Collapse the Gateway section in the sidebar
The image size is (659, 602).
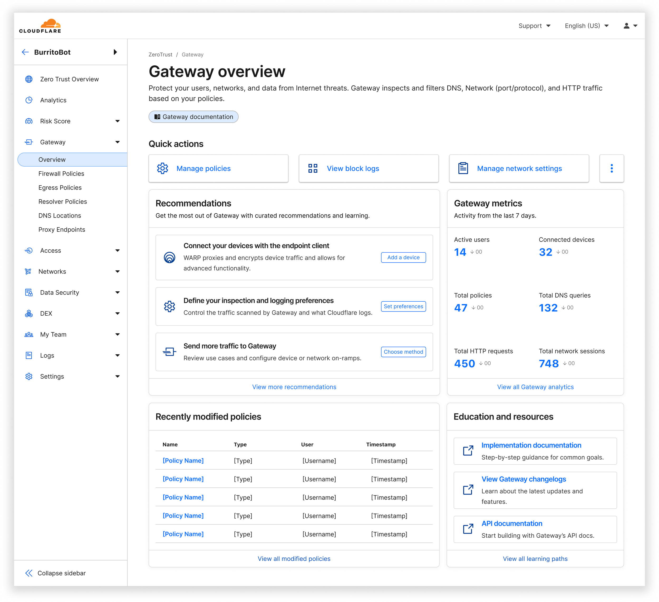click(118, 142)
